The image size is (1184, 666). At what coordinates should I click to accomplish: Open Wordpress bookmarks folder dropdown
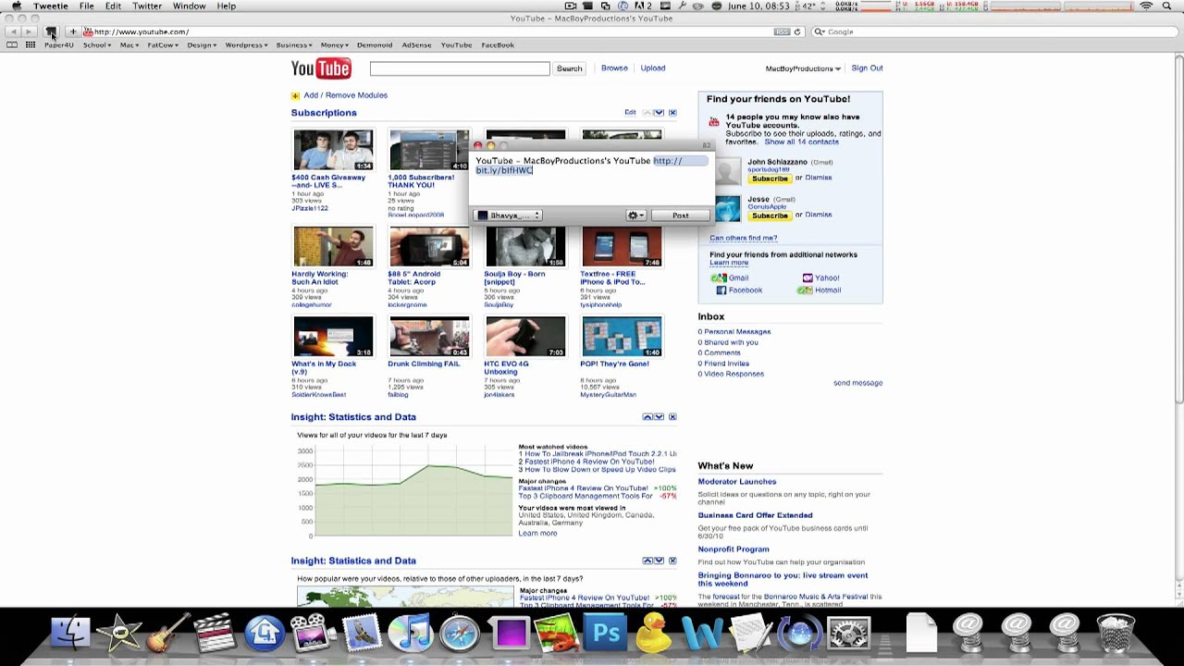pyautogui.click(x=246, y=44)
